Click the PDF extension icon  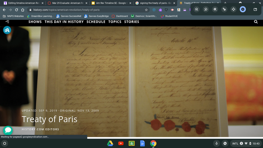pyautogui.click(x=185, y=10)
